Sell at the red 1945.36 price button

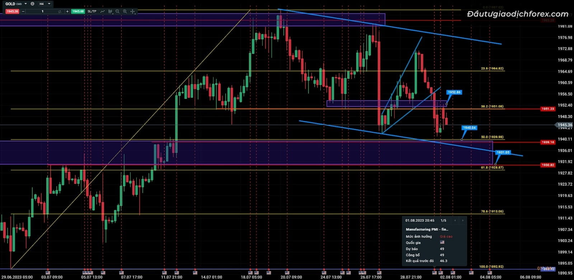(12, 11)
